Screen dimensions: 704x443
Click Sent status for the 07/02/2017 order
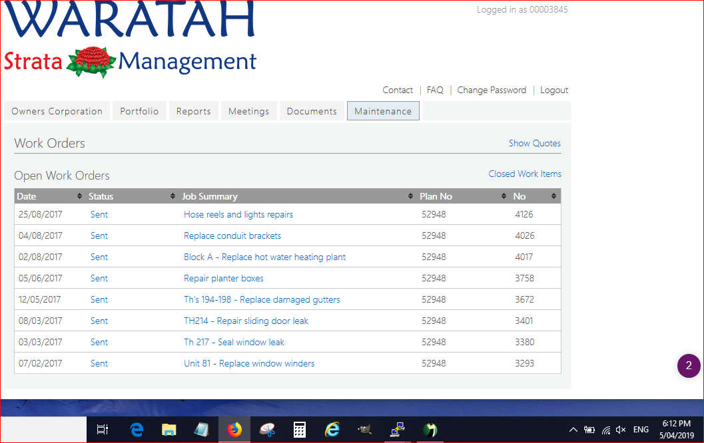click(99, 364)
